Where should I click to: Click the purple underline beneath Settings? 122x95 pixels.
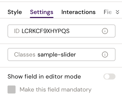pyautogui.click(x=42, y=17)
